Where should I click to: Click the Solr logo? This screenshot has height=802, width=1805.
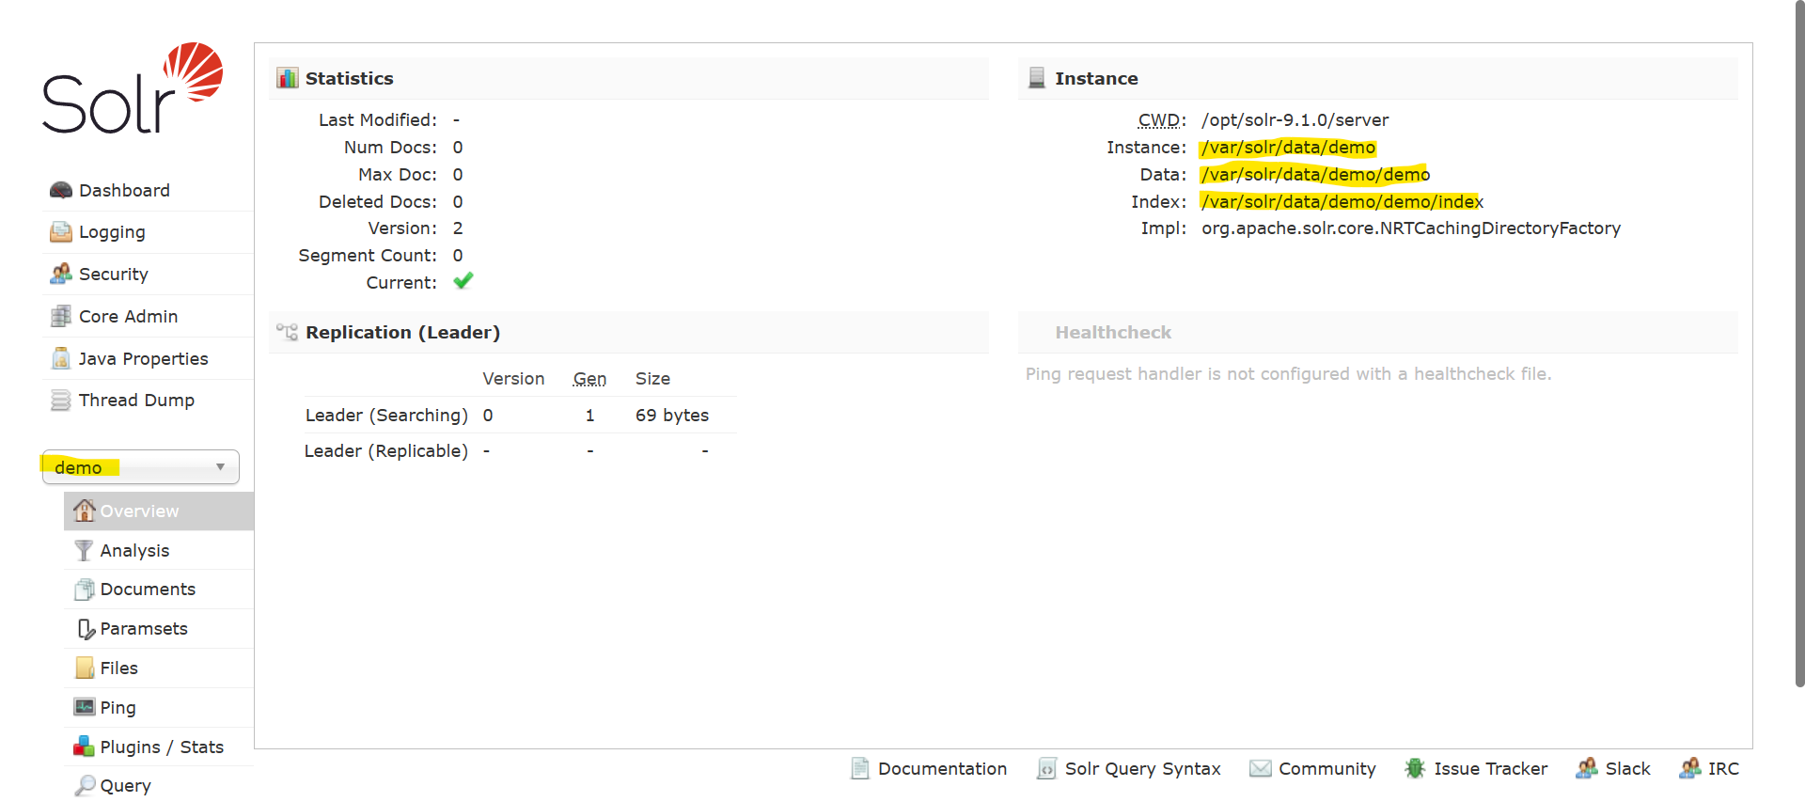tap(133, 87)
